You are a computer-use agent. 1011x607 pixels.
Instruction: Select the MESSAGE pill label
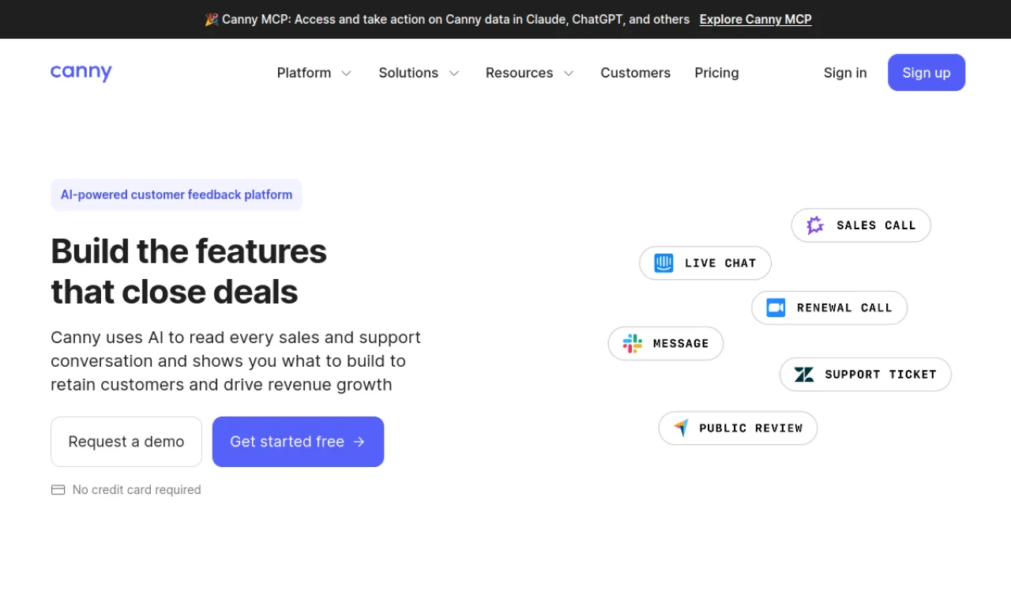click(681, 344)
